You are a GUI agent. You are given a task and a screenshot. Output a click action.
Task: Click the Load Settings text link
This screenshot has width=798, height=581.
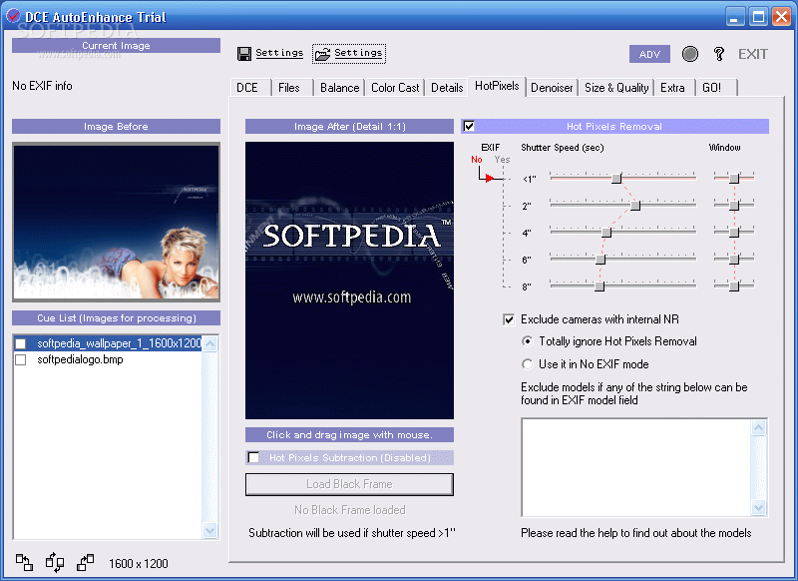(358, 53)
